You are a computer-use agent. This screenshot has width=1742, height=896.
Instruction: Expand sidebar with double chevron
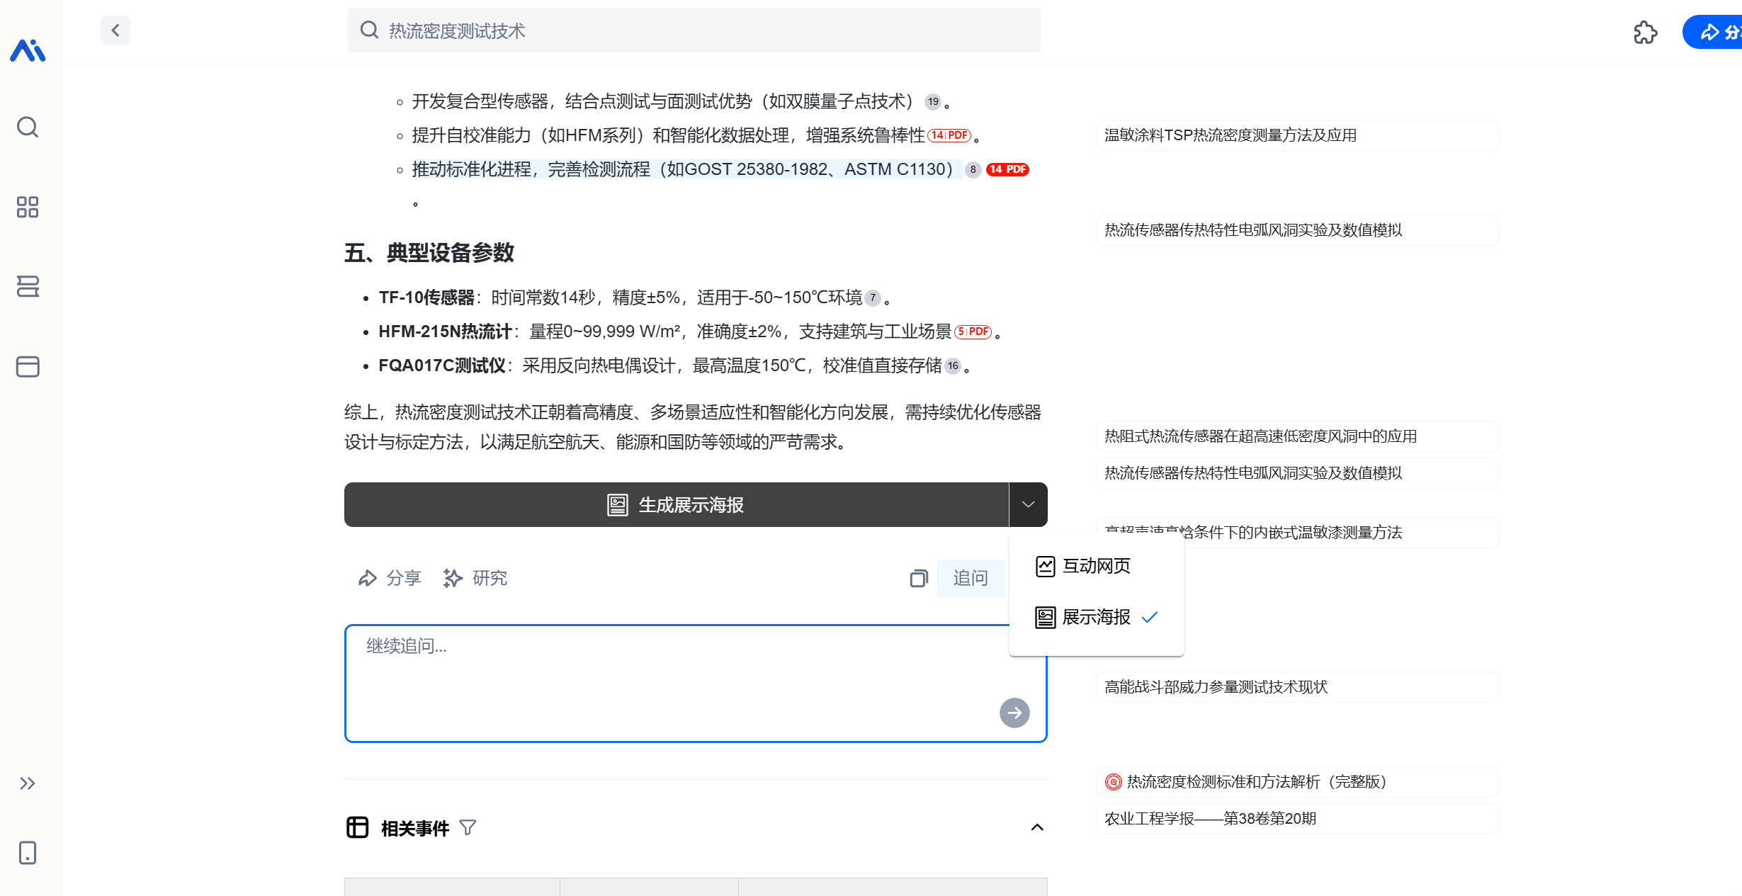tap(28, 783)
